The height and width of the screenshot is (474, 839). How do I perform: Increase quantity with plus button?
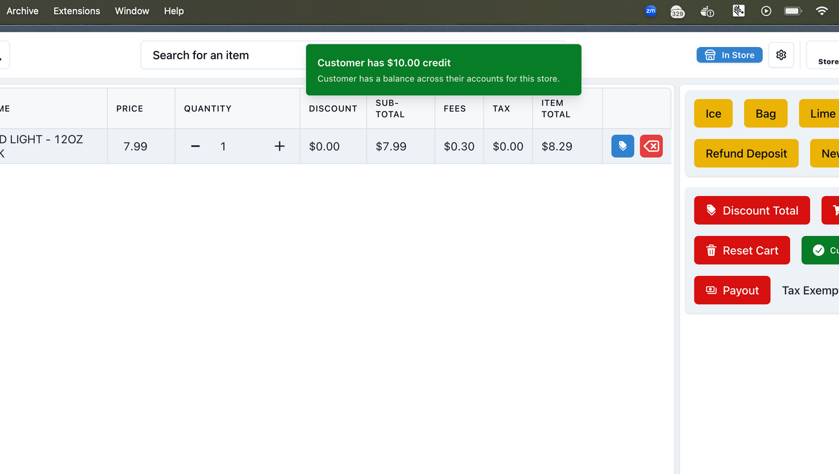coord(279,146)
